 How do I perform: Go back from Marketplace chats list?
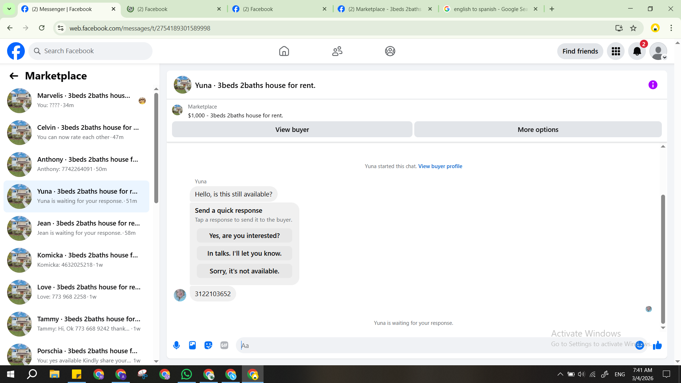click(14, 76)
